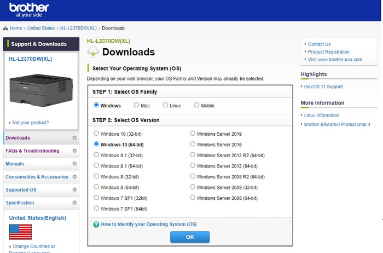This screenshot has width=383, height=253.
Task: Click the HL-L2370DW printer product image
Action: click(x=41, y=90)
